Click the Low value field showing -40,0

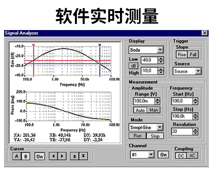(149, 60)
